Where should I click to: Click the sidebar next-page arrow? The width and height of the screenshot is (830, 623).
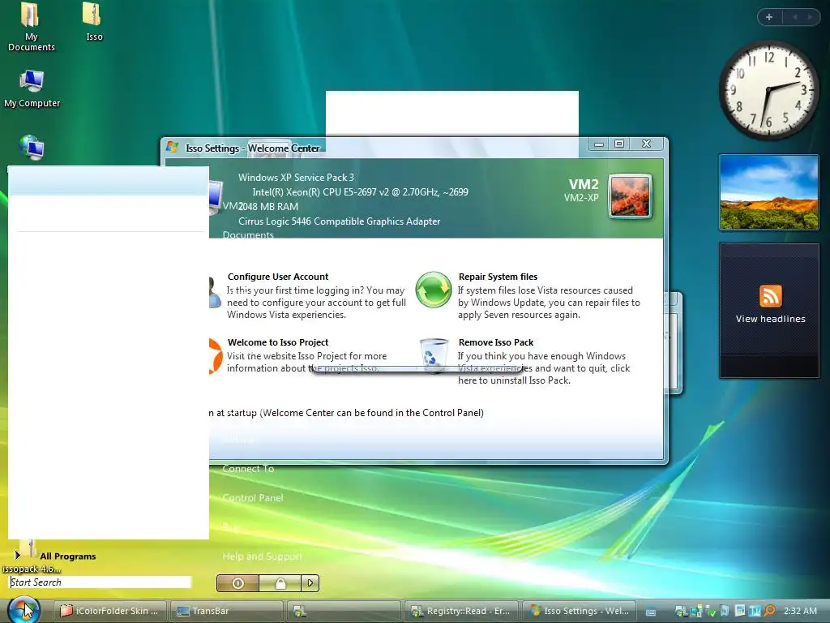coord(810,17)
